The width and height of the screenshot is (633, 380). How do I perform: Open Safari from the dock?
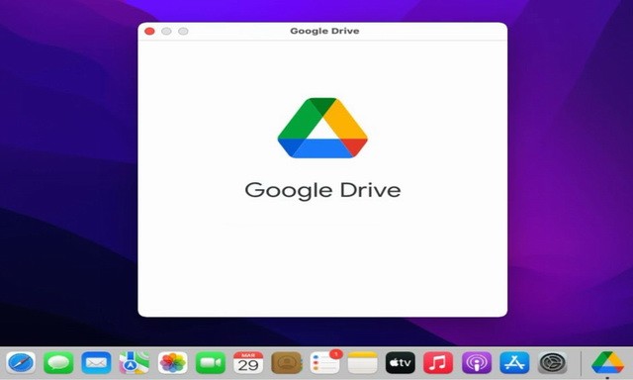click(21, 362)
